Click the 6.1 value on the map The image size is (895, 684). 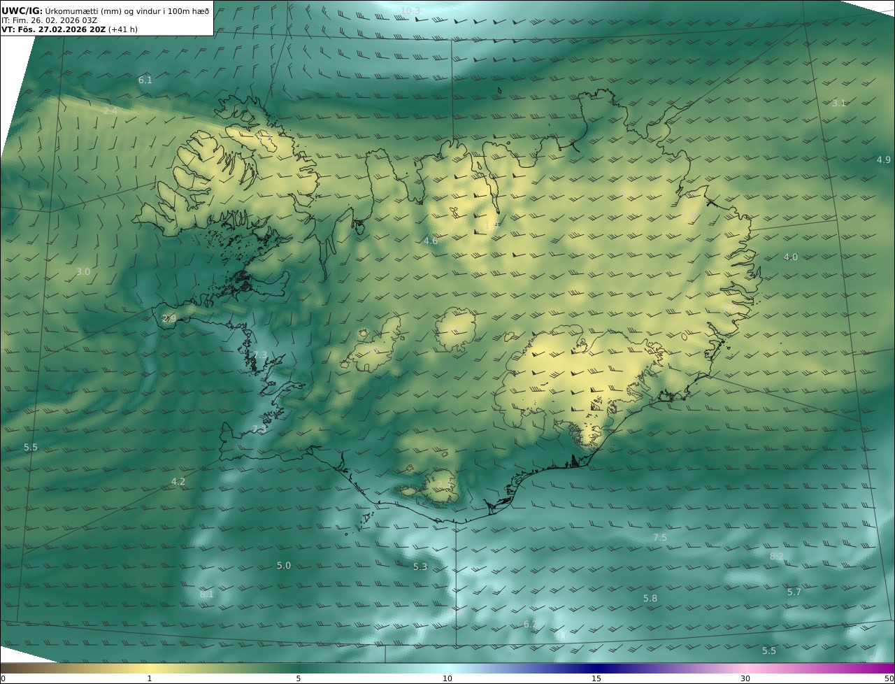[x=145, y=80]
